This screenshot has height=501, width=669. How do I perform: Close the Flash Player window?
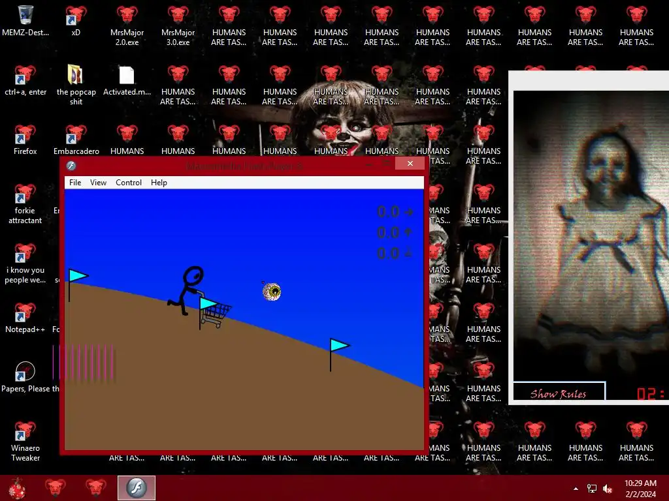pyautogui.click(x=410, y=164)
